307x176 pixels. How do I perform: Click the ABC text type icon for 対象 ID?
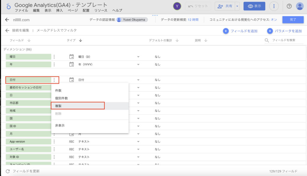tap(72, 157)
